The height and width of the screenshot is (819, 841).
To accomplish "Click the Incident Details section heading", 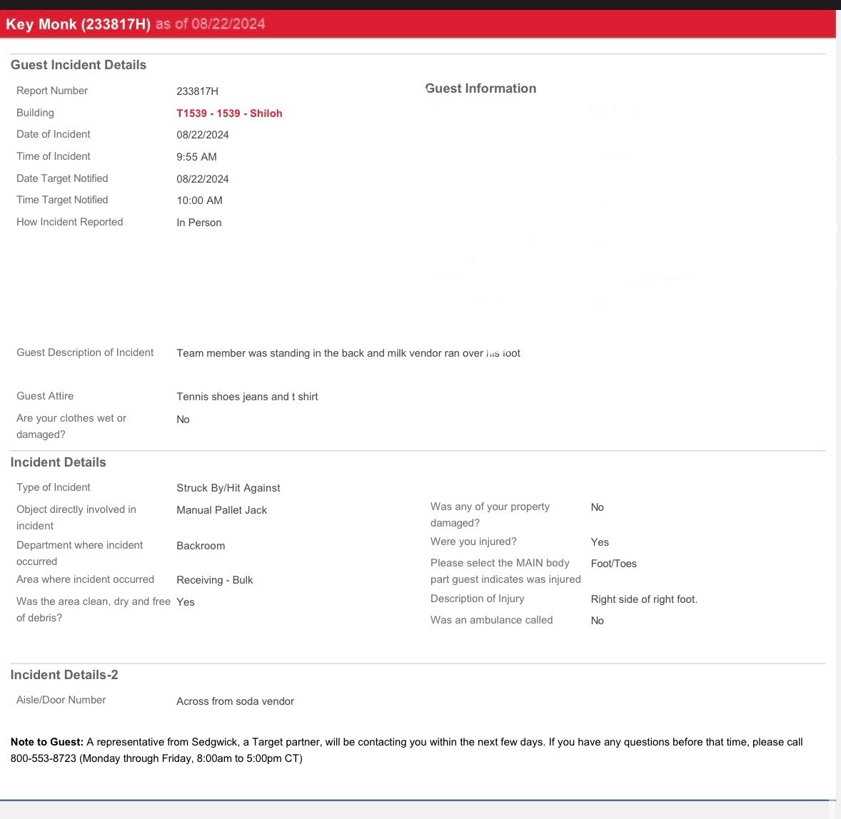I will coord(59,462).
